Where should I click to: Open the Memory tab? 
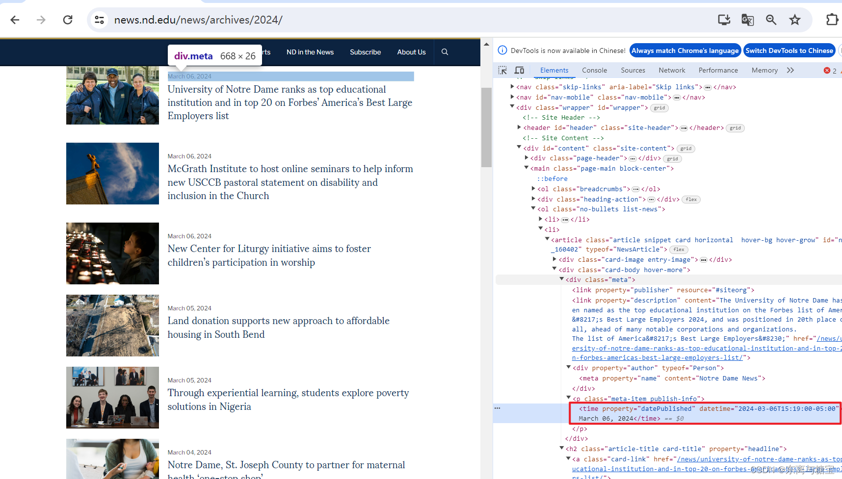pyautogui.click(x=764, y=70)
